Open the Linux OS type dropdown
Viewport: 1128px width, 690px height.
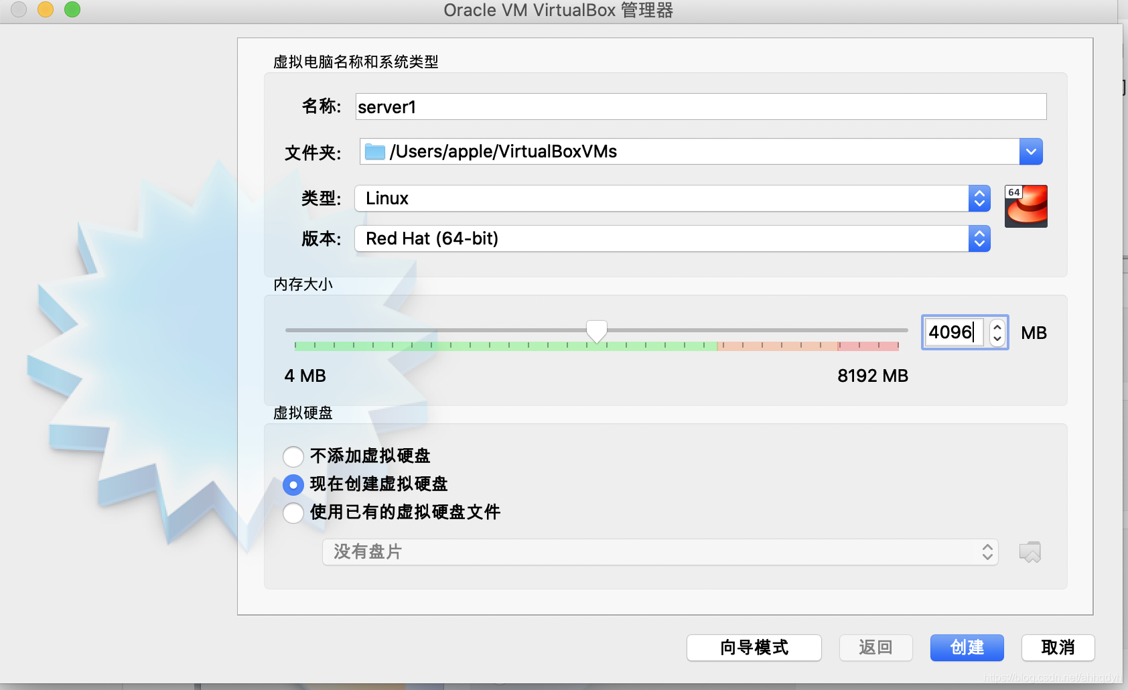[x=673, y=198]
